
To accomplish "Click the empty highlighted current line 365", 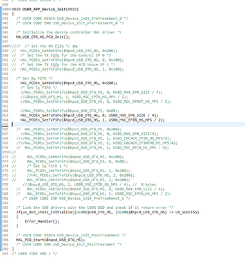I will tap(128, 125).
